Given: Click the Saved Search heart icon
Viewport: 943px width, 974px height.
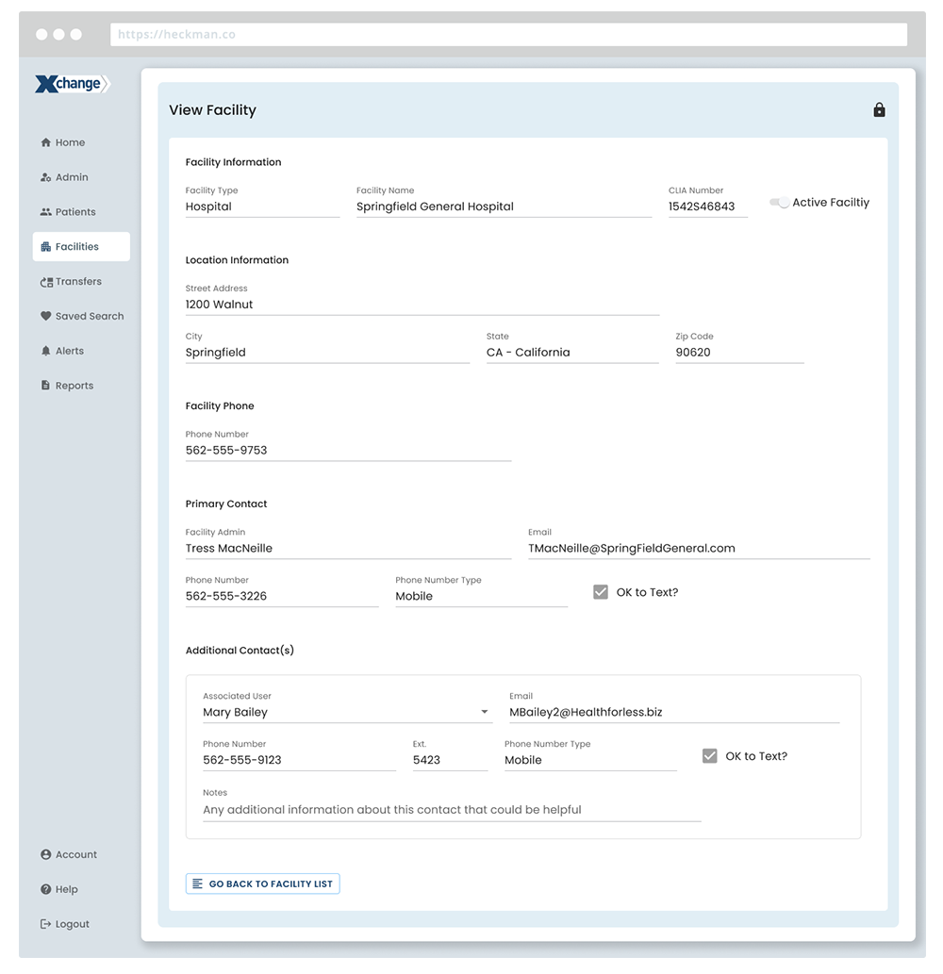Looking at the screenshot, I should pyautogui.click(x=45, y=317).
